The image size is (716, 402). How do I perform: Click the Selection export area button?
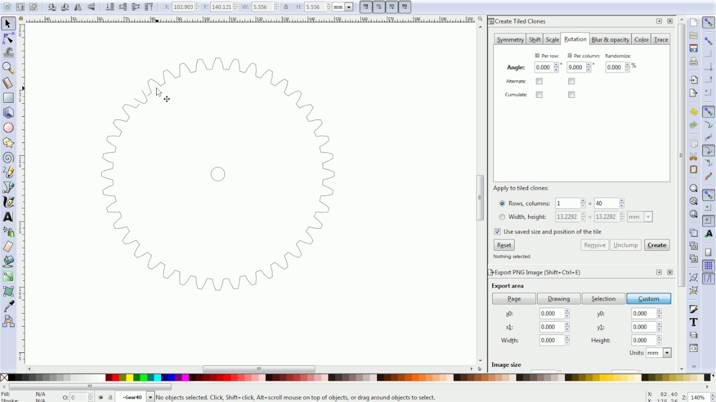coord(604,299)
